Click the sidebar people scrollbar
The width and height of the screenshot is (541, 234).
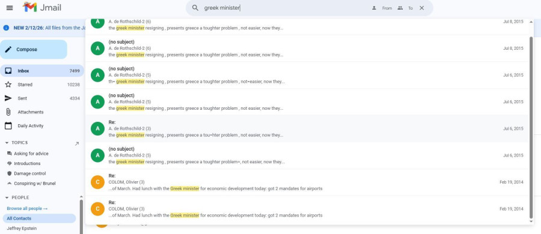tap(81, 217)
